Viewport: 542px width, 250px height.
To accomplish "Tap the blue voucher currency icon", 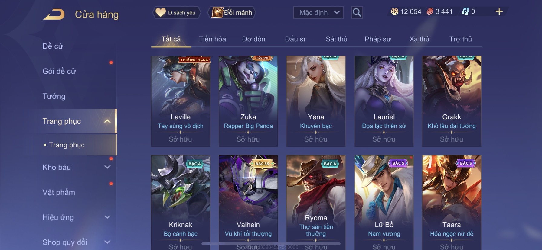I will 465,12.
